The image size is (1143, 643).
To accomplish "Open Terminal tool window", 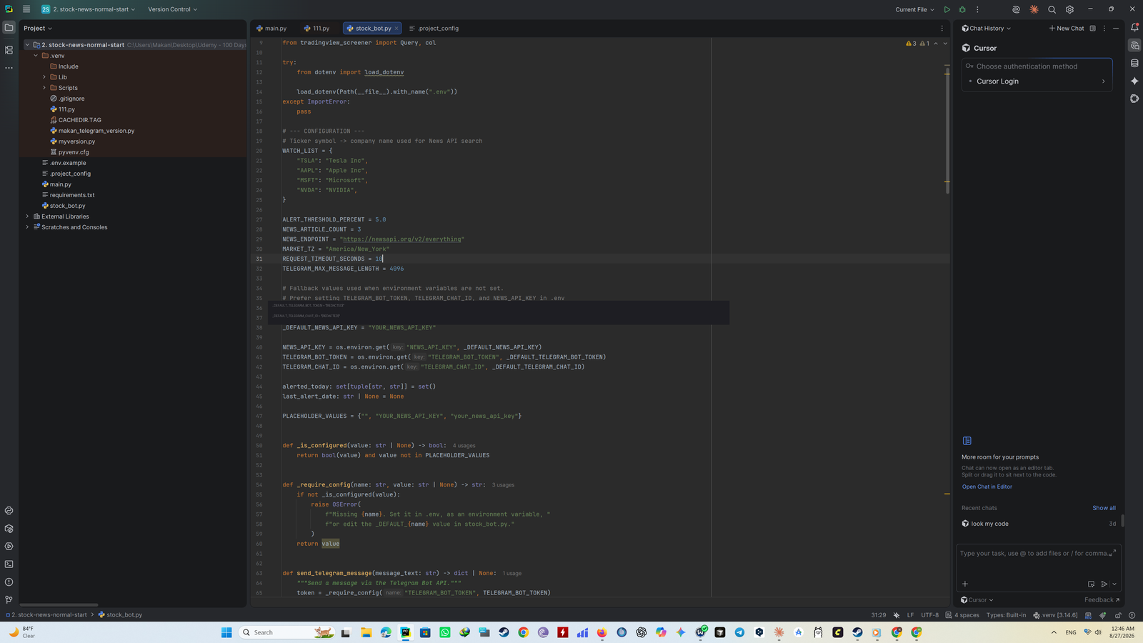I will (x=9, y=564).
